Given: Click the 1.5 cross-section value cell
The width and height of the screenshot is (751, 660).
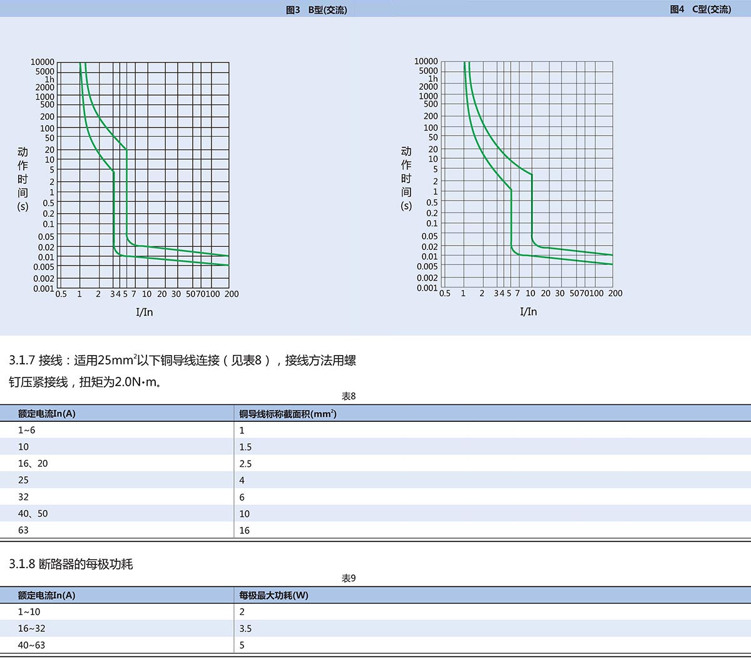Looking at the screenshot, I should coord(245,447).
